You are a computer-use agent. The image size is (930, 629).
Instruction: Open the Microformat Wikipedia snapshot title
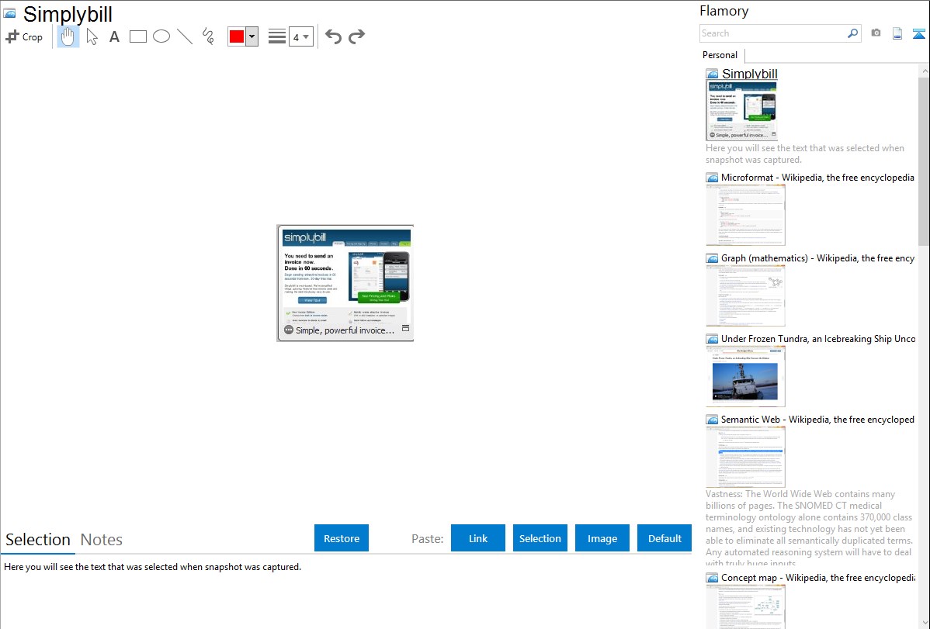817,178
